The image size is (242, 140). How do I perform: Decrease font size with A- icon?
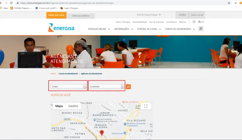pyautogui.click(x=203, y=22)
